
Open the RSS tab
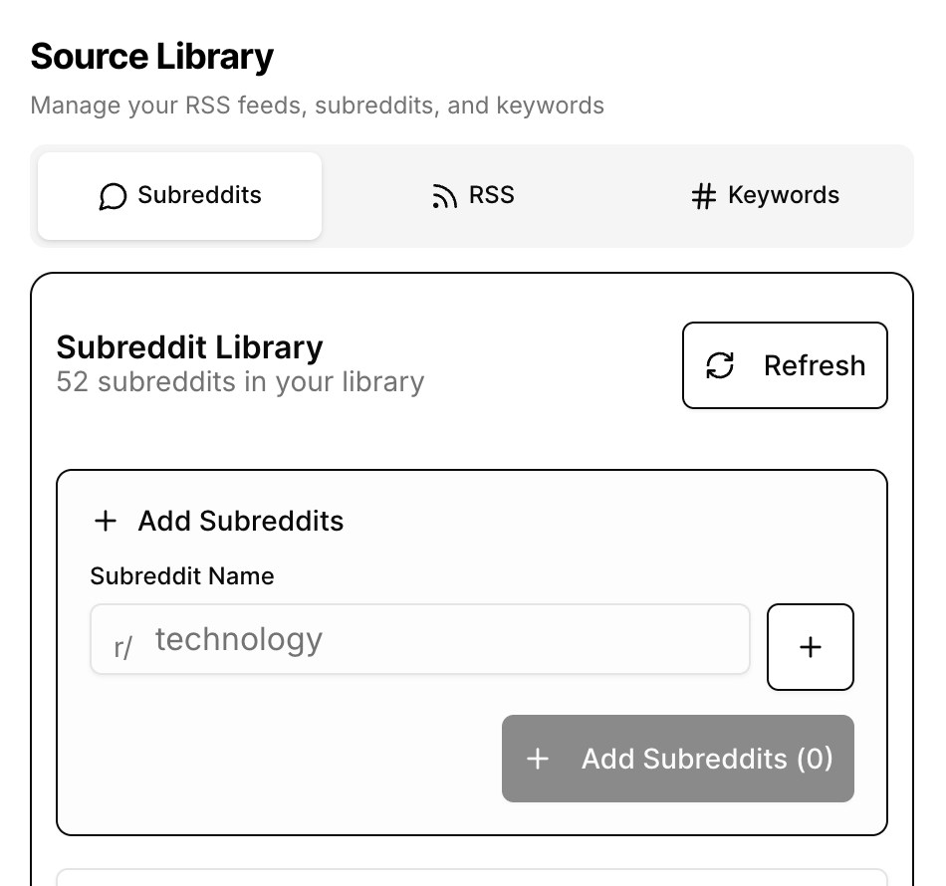pos(473,196)
